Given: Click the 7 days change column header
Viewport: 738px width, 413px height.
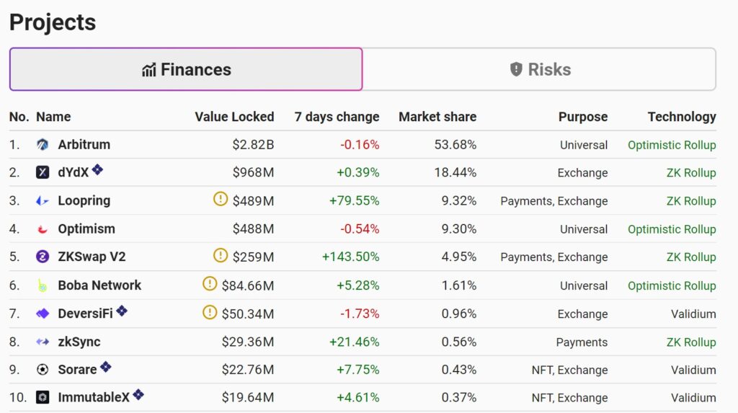Looking at the screenshot, I should coord(337,117).
